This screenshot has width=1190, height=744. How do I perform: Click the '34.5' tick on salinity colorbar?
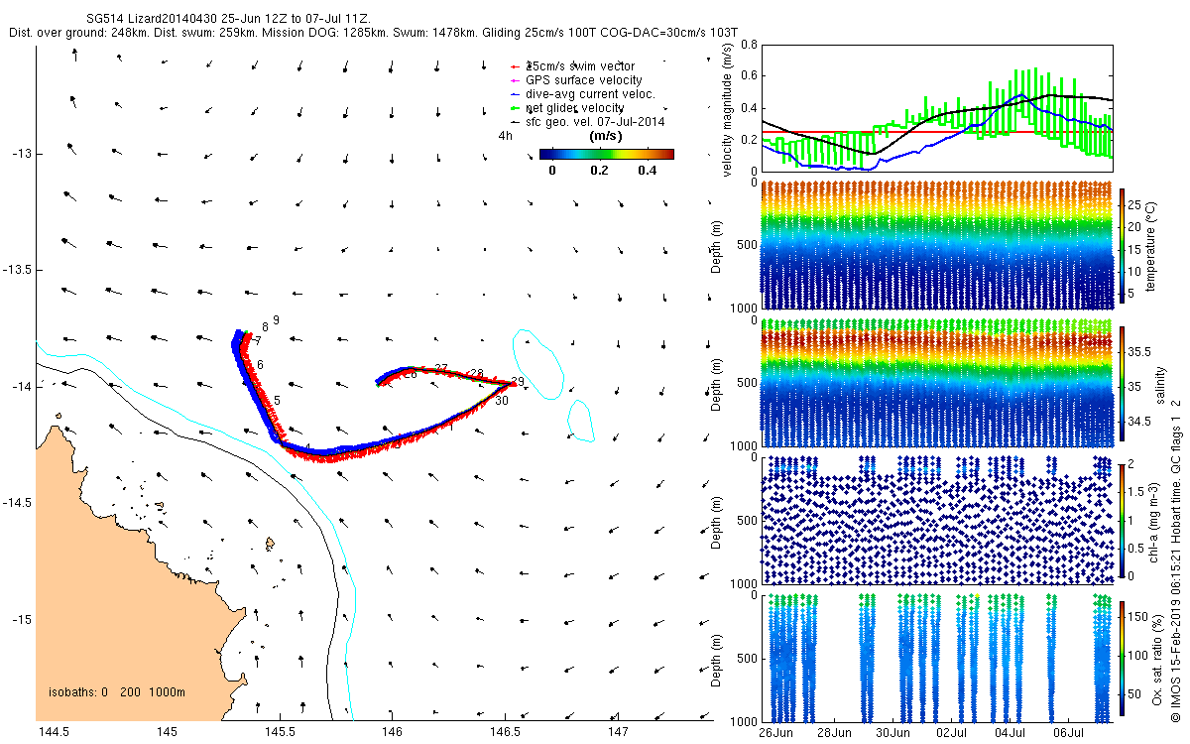click(1140, 422)
